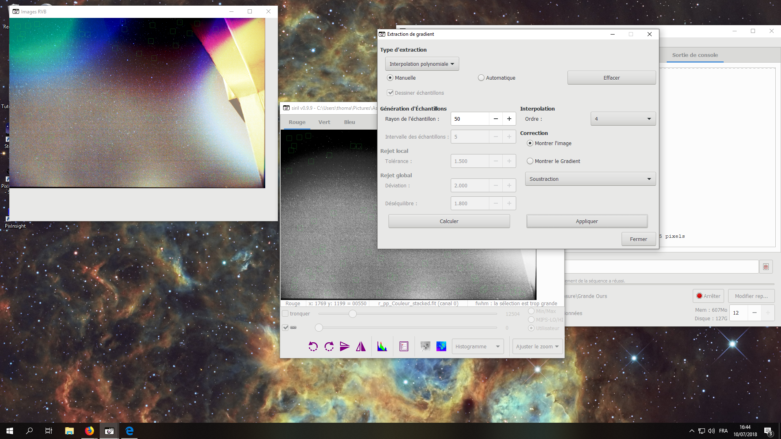
Task: Click the false color rendering icon
Action: point(441,346)
